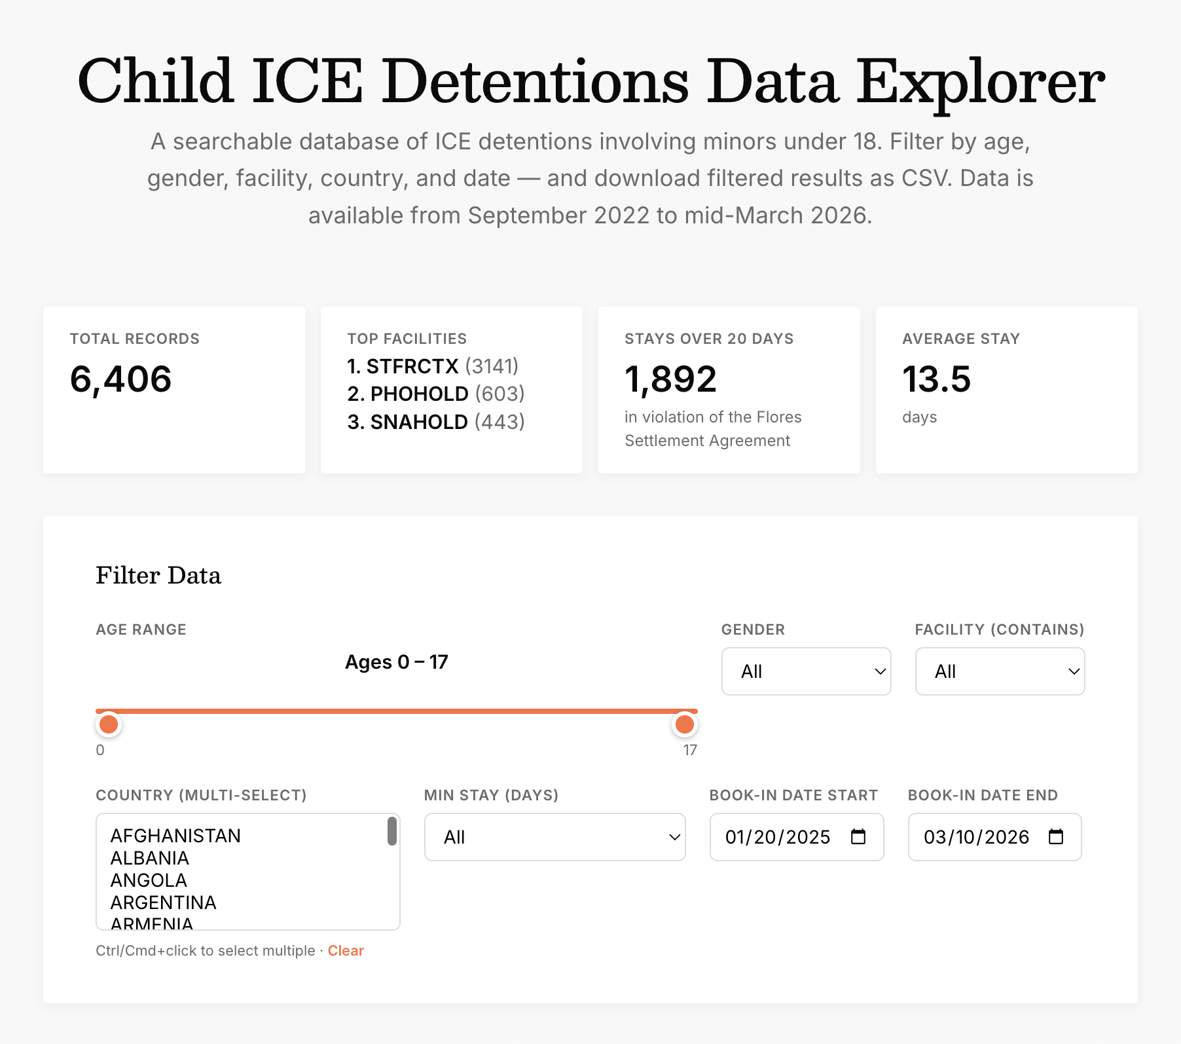Open the Facility (Contains) dropdown
Image resolution: width=1181 pixels, height=1044 pixels.
(x=999, y=671)
